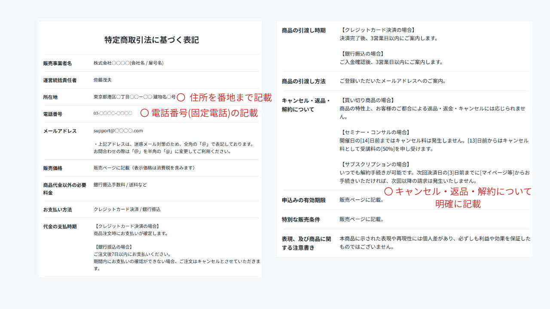Select the お支払い方法 label
The height and width of the screenshot is (309, 550).
pos(58,209)
